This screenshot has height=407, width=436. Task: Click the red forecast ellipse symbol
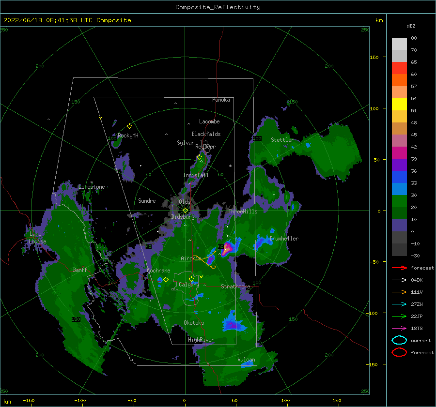[x=399, y=352]
